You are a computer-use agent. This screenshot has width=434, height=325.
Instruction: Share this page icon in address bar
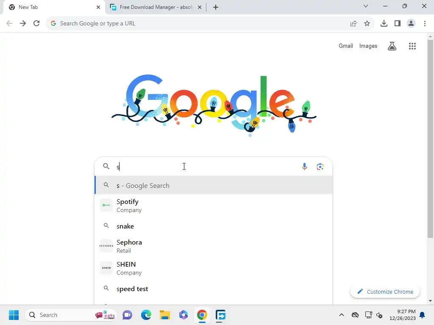tap(353, 24)
